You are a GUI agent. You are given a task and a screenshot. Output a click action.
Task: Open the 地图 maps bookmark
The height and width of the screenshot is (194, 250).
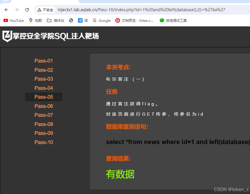(x=35, y=20)
